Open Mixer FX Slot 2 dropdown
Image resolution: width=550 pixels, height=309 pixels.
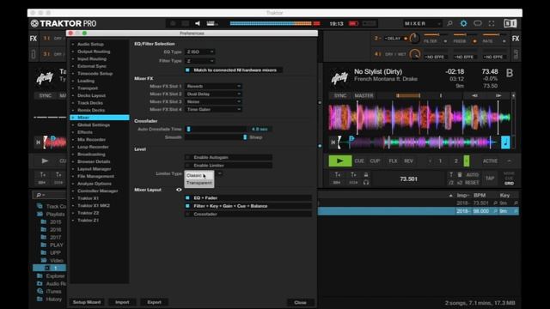coord(213,94)
